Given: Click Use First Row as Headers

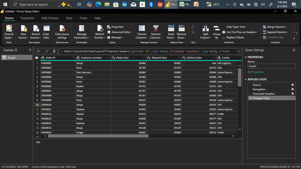Looking at the screenshot, I should tap(240, 32).
